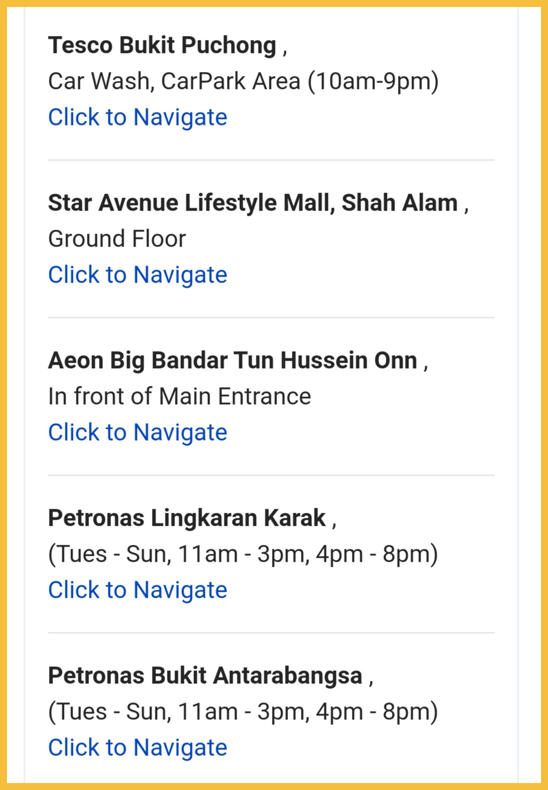Click the divider below the Star Avenue entry
The width and height of the screenshot is (548, 790).
[x=271, y=318]
